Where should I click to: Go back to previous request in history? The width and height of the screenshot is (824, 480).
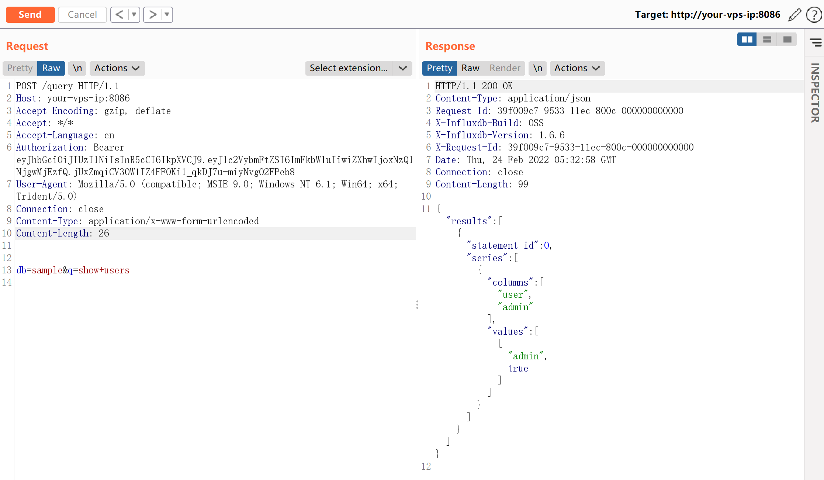(x=119, y=15)
